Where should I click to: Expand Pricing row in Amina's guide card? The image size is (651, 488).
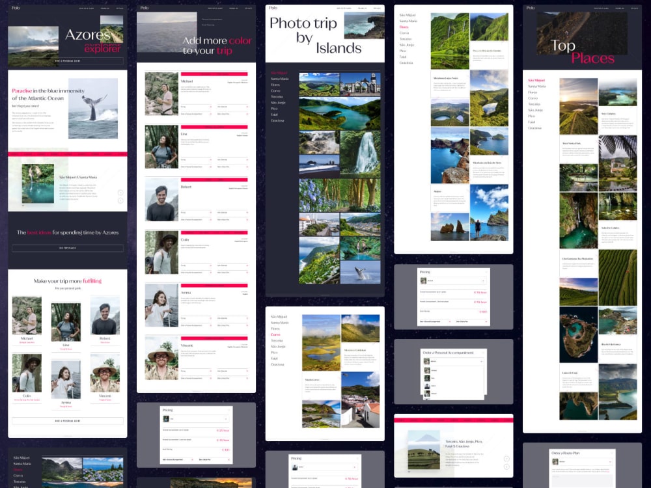pyautogui.click(x=196, y=318)
